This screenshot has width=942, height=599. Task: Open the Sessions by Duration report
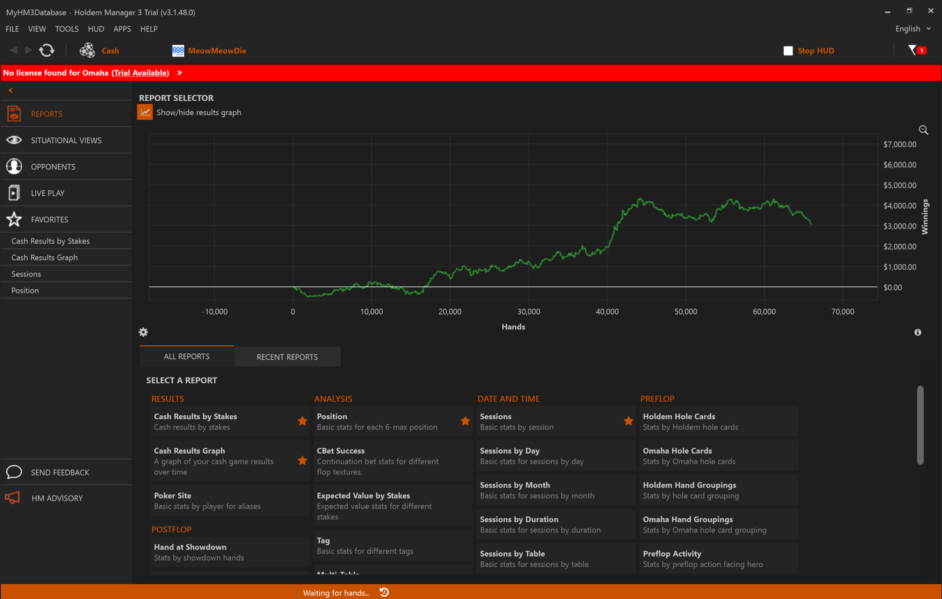coord(556,524)
